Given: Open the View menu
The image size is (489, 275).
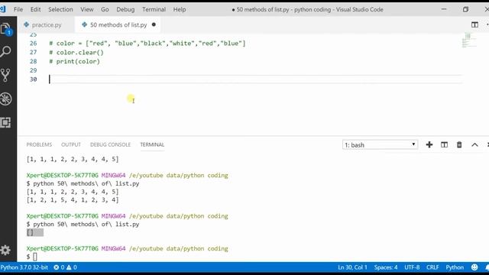Looking at the screenshot, I should (86, 9).
